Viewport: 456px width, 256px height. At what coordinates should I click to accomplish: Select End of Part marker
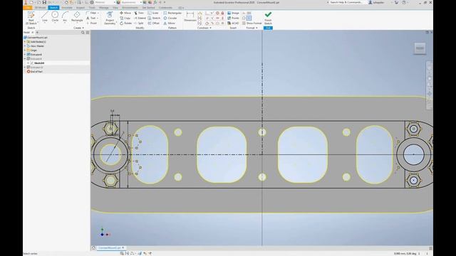click(x=35, y=71)
